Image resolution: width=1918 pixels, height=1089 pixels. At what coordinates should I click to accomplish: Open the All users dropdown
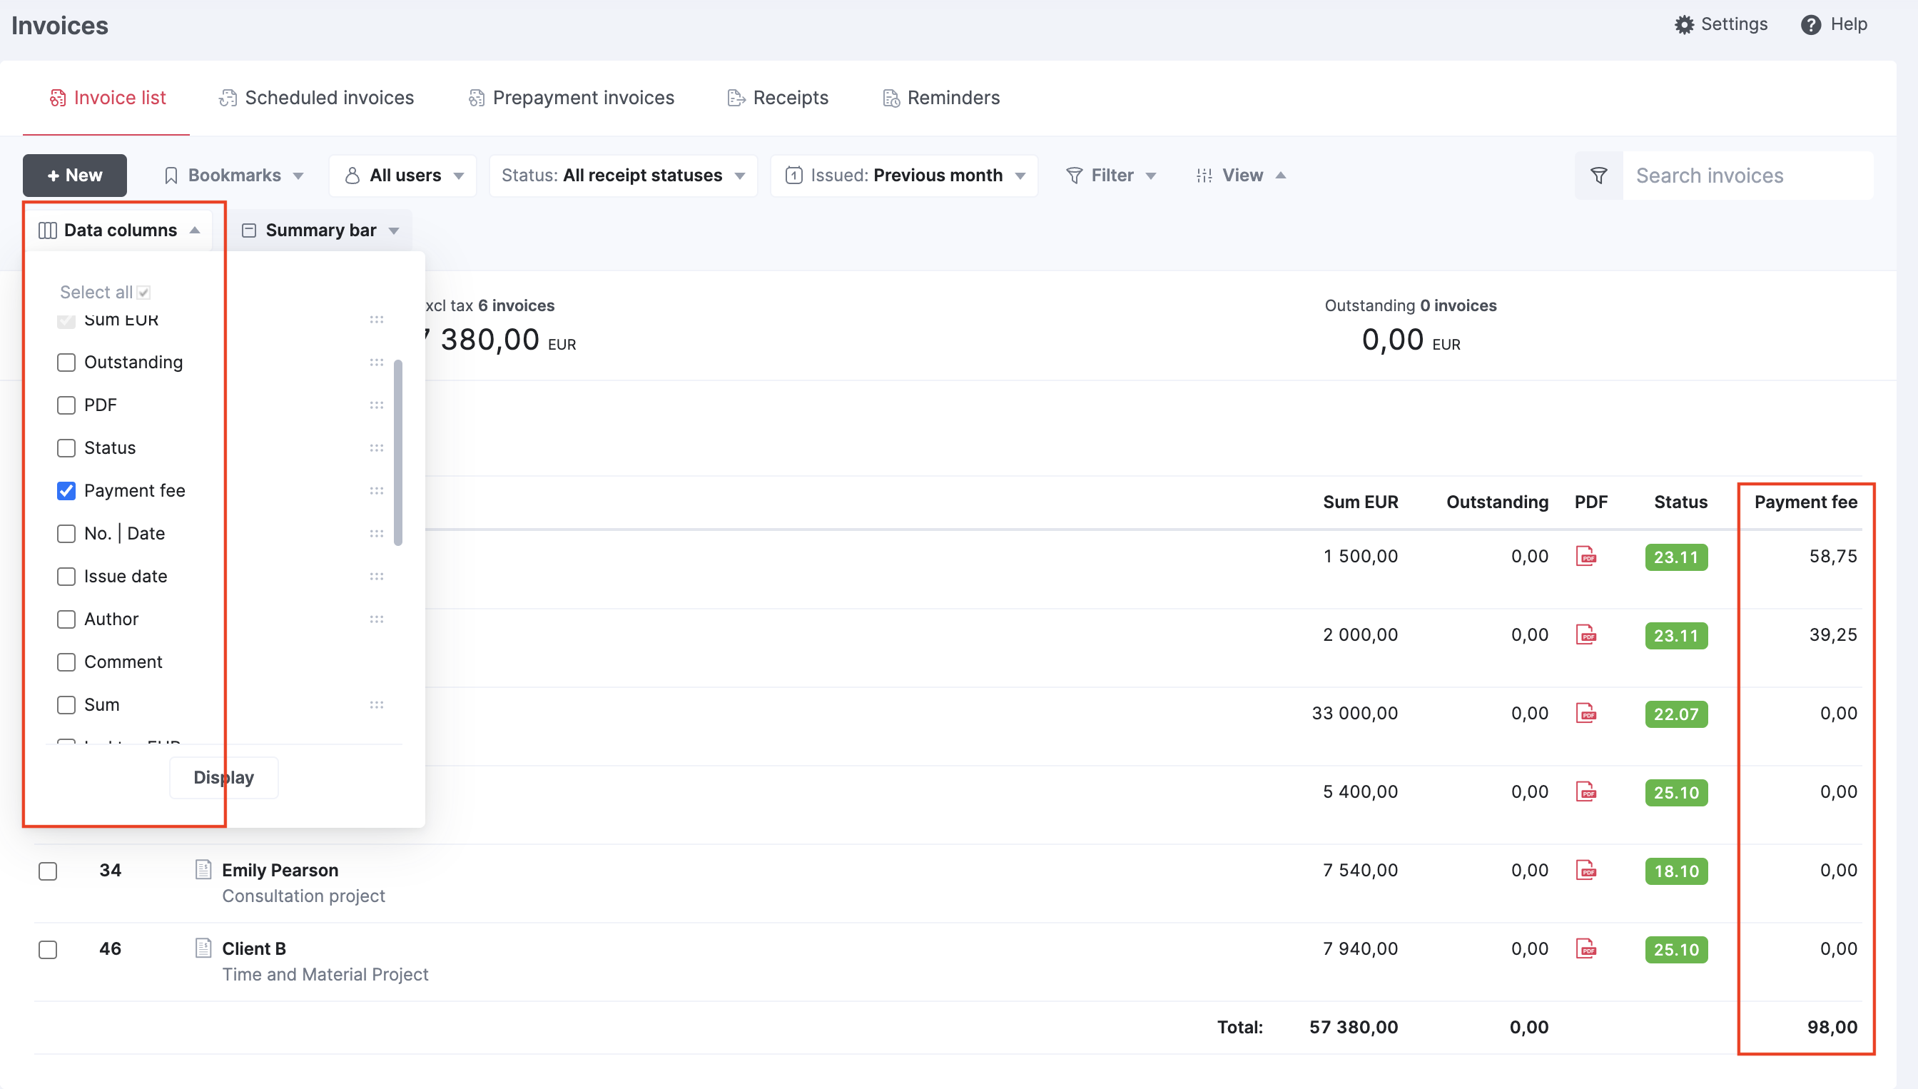(403, 176)
